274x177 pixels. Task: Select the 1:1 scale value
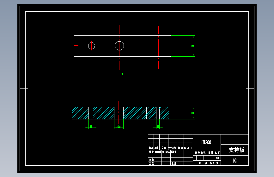click(x=217, y=158)
